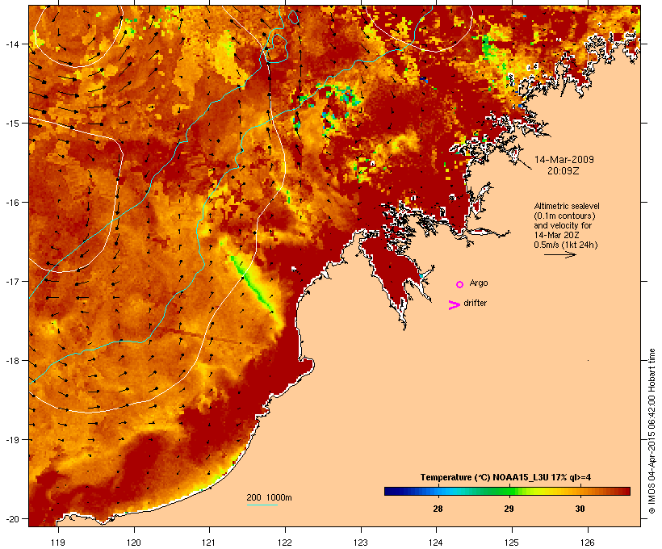Image resolution: width=662 pixels, height=549 pixels.
Task: Click the color bar value 28
Action: pos(438,509)
